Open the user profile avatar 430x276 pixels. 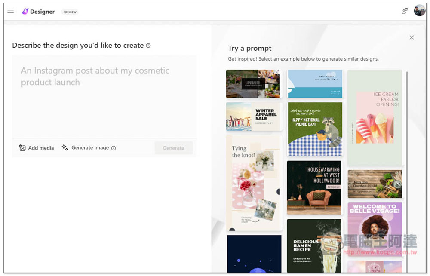tap(419, 11)
